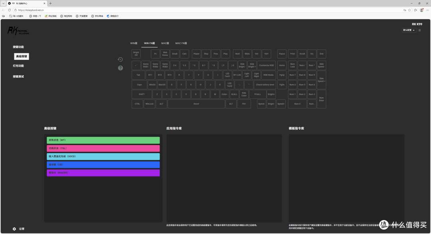Open the 京东商城 bookmark
This screenshot has width=431, height=234.
pyautogui.click(x=97, y=16)
